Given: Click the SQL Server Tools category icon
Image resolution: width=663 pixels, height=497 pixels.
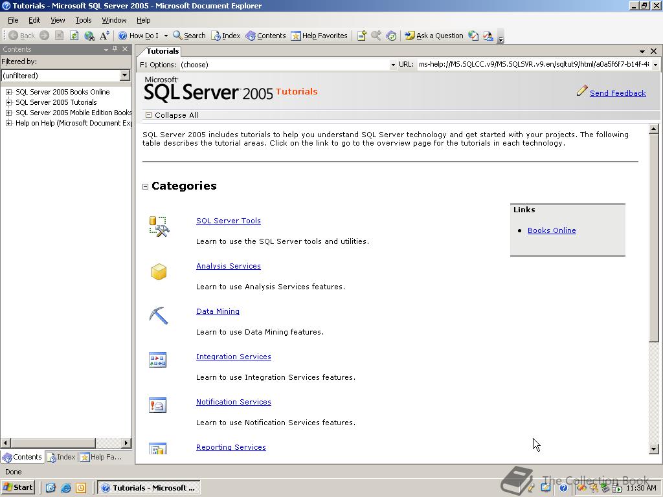Looking at the screenshot, I should click(x=159, y=226).
